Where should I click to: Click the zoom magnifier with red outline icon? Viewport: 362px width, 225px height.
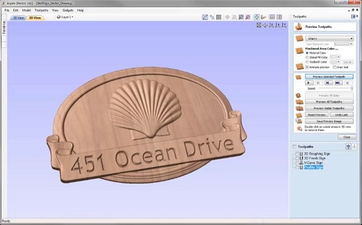tap(248, 17)
